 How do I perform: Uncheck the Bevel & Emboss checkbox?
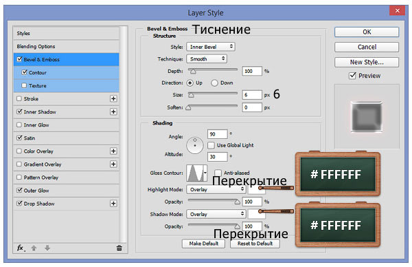(19, 59)
